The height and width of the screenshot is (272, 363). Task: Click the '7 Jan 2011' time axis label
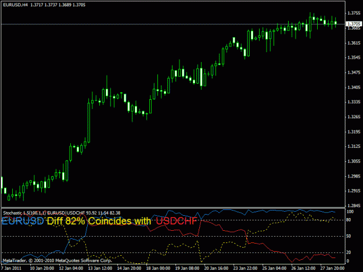click(11, 269)
